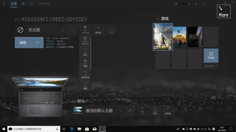
Task: Click the Steam tray icon
Action: point(198,129)
